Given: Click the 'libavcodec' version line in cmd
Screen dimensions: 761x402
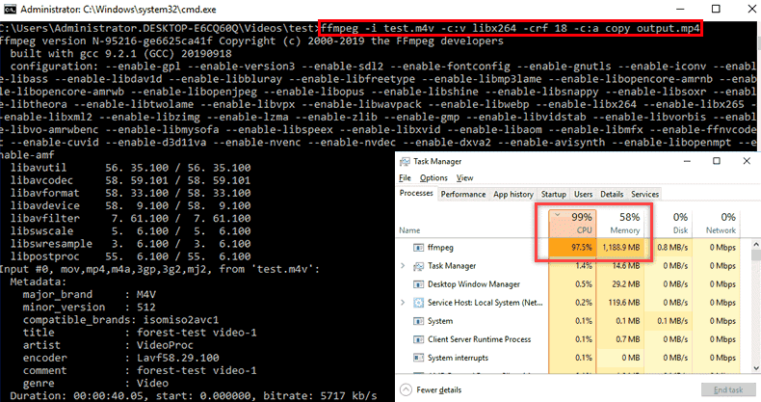Looking at the screenshot, I should pyautogui.click(x=131, y=180).
